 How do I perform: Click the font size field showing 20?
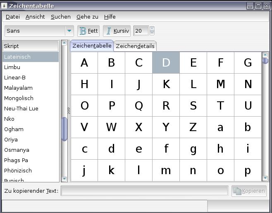click(141, 31)
